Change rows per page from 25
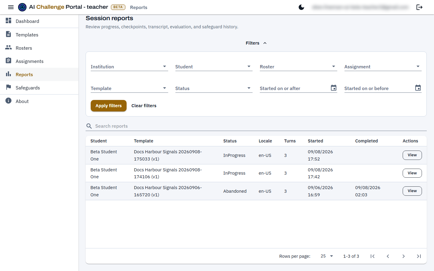The width and height of the screenshot is (434, 271). 327,256
